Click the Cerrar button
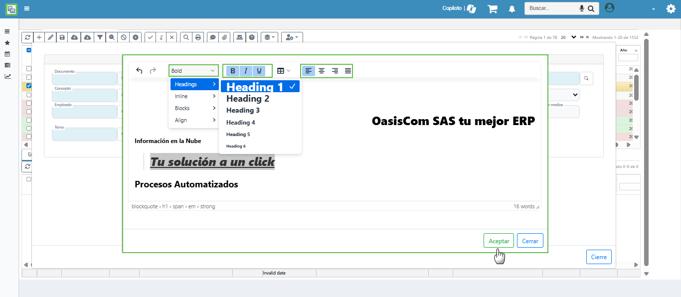 (530, 241)
